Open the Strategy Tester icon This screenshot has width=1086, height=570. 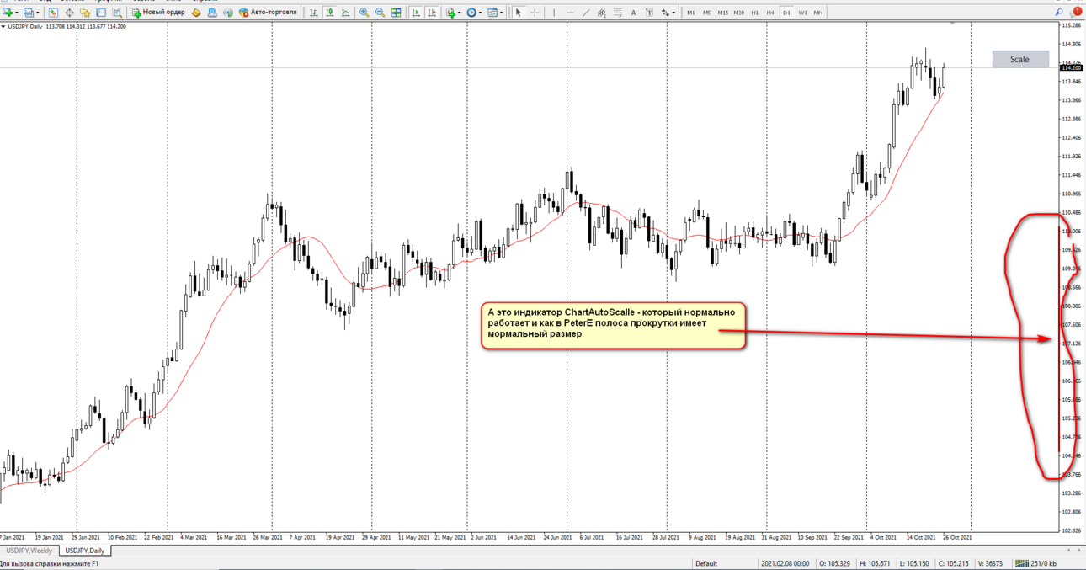point(117,13)
